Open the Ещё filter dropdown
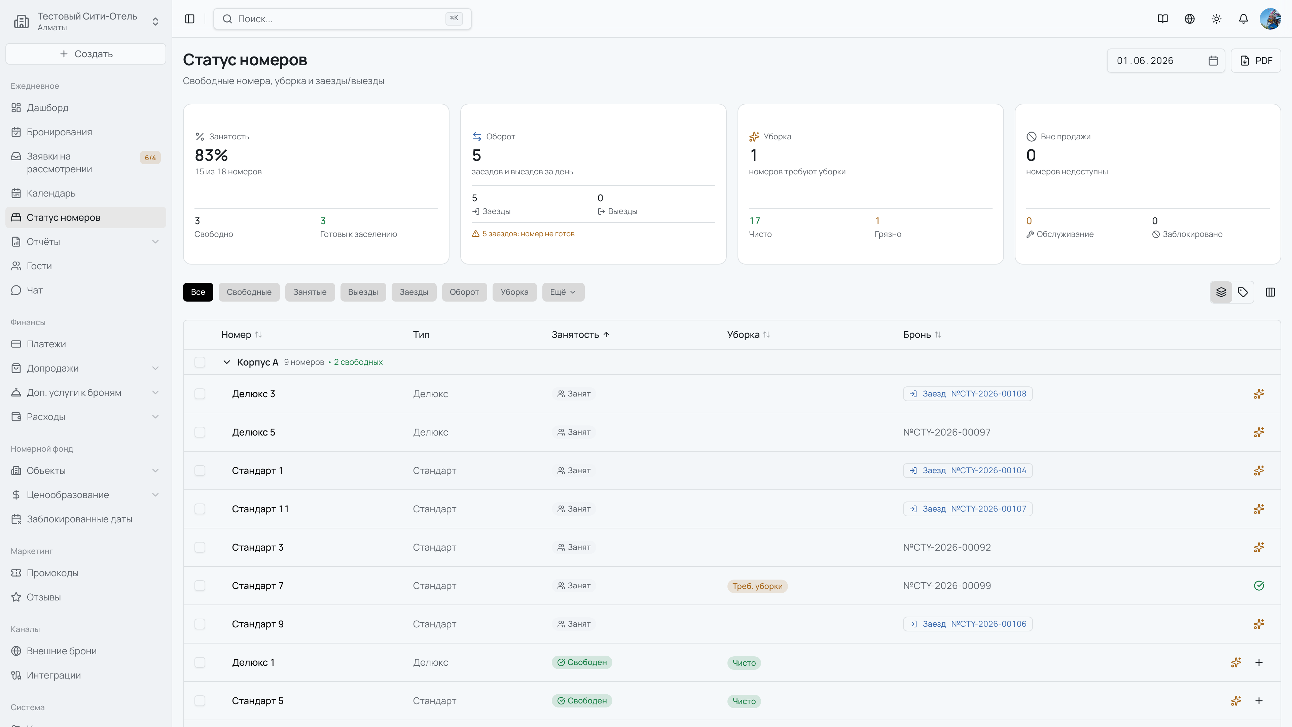This screenshot has height=727, width=1292. tap(563, 292)
